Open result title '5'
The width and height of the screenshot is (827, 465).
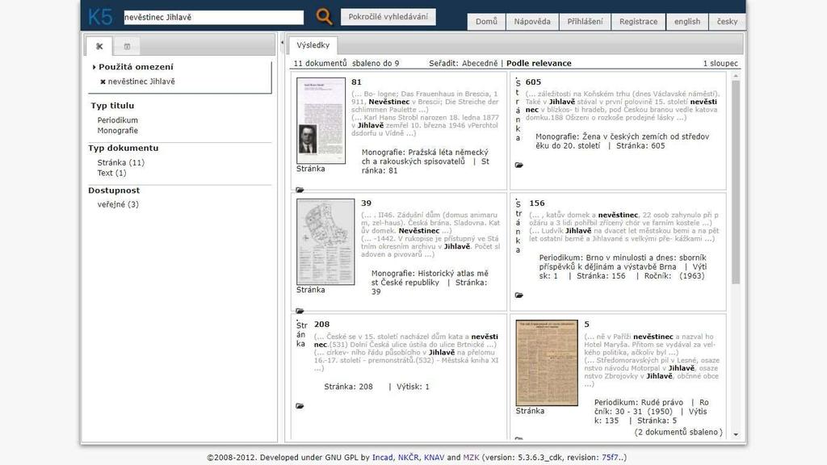[x=586, y=325]
